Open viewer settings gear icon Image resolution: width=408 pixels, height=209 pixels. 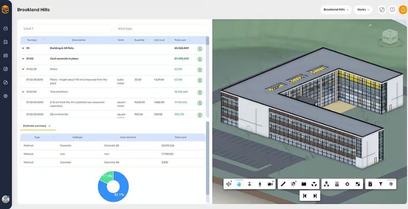click(347, 184)
